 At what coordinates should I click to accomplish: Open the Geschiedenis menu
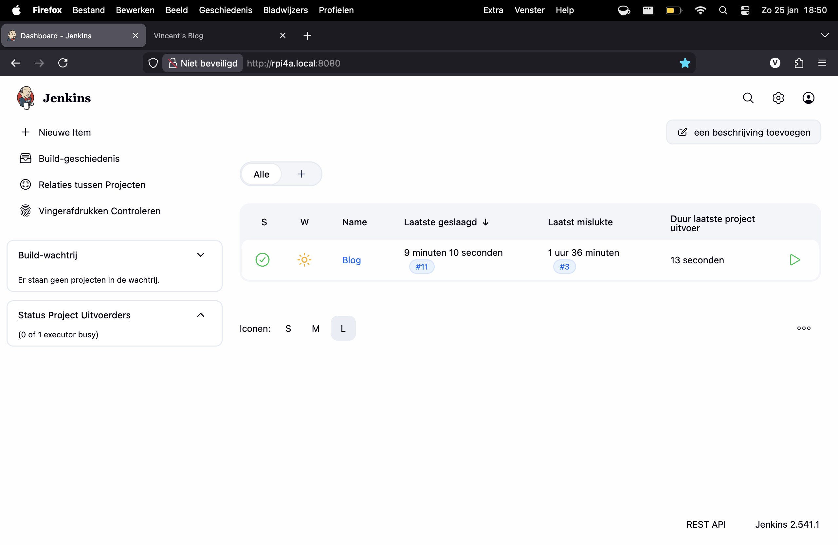coord(225,10)
